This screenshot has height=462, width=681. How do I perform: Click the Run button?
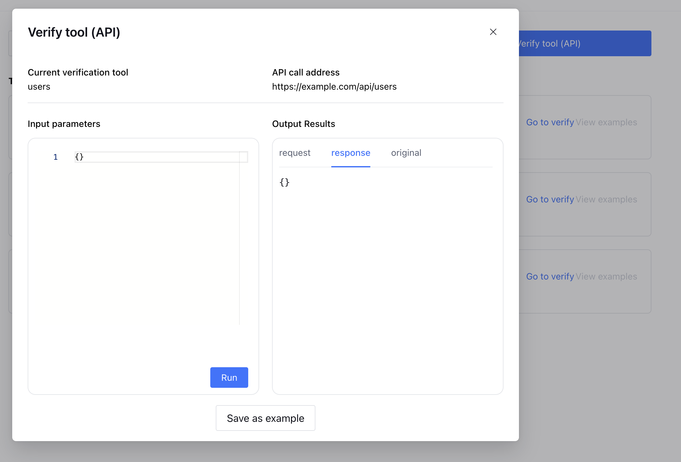click(x=229, y=377)
